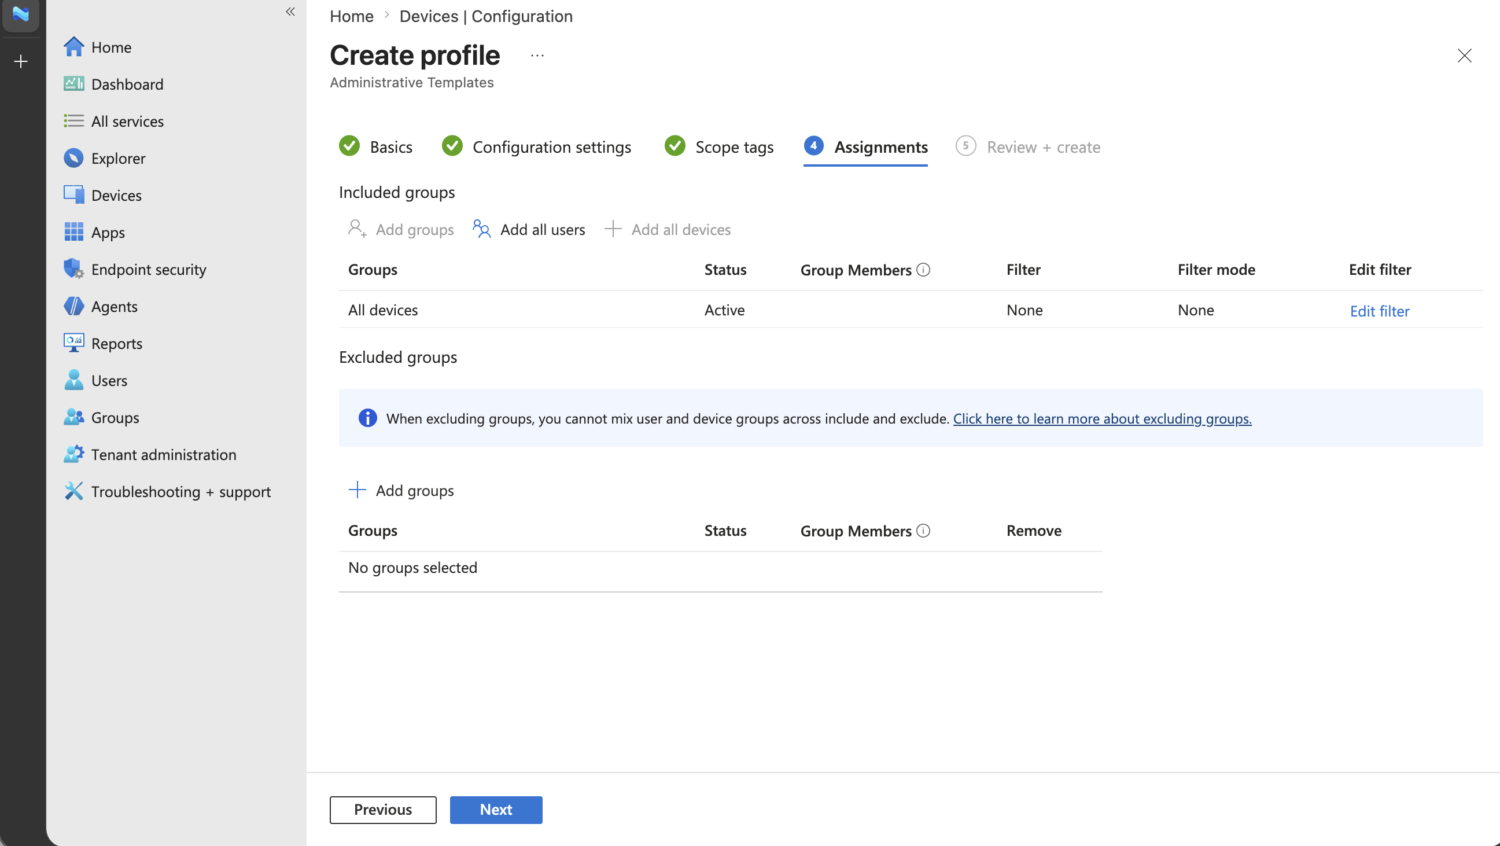Open the Configuration settings step
Screen dimensions: 1500x846
pos(536,147)
